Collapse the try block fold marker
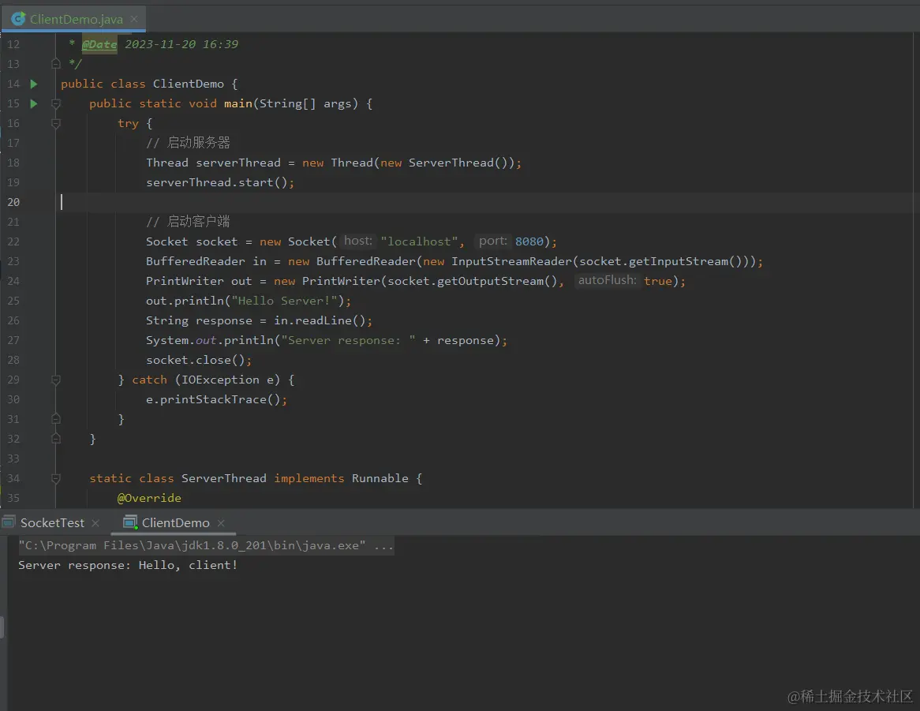 click(x=56, y=124)
